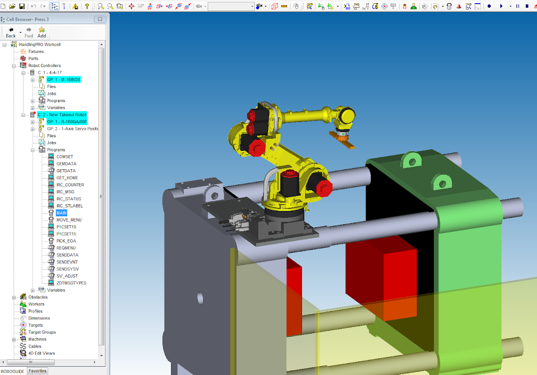The image size is (537, 375).
Task: Select Cables in the tree
Action: [35, 346]
